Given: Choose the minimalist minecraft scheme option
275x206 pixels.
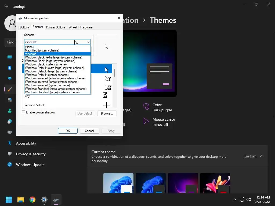Looking at the screenshot, I should (x=57, y=54).
